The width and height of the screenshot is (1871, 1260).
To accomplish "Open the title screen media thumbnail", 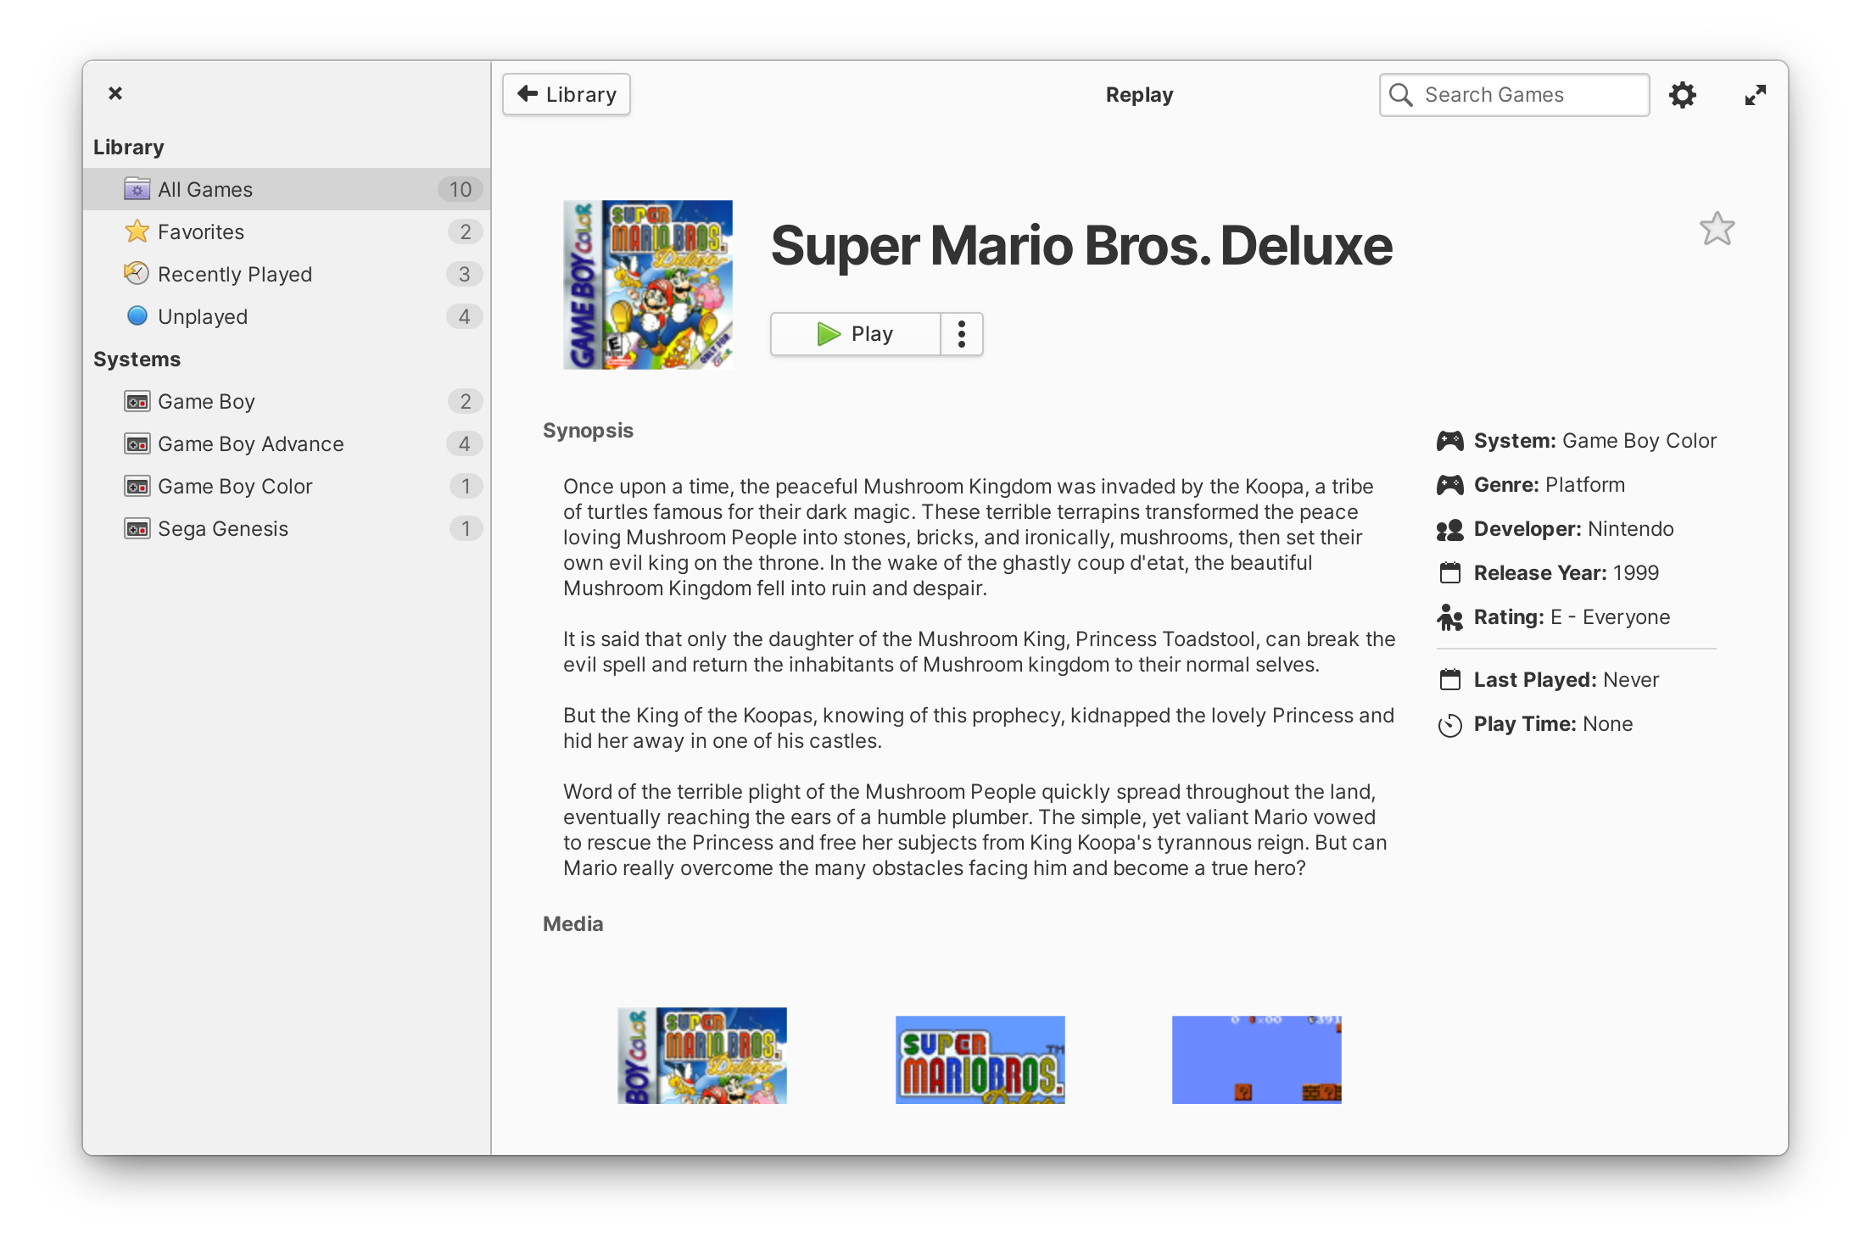I will [980, 1060].
